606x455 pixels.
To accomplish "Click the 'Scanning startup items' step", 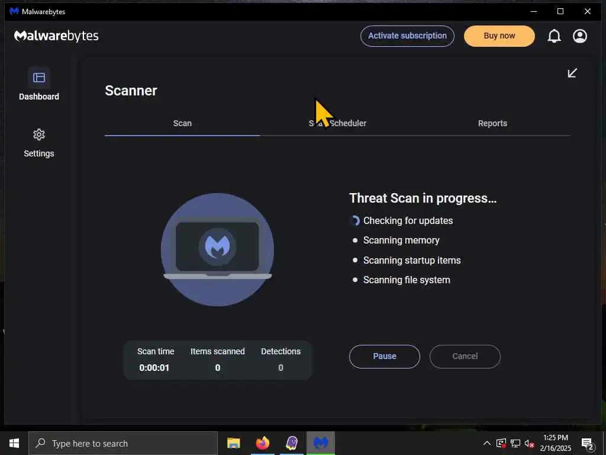I will point(412,261).
